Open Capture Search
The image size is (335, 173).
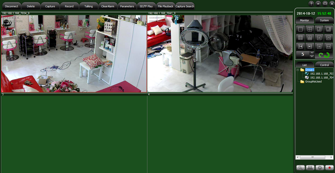(x=185, y=6)
